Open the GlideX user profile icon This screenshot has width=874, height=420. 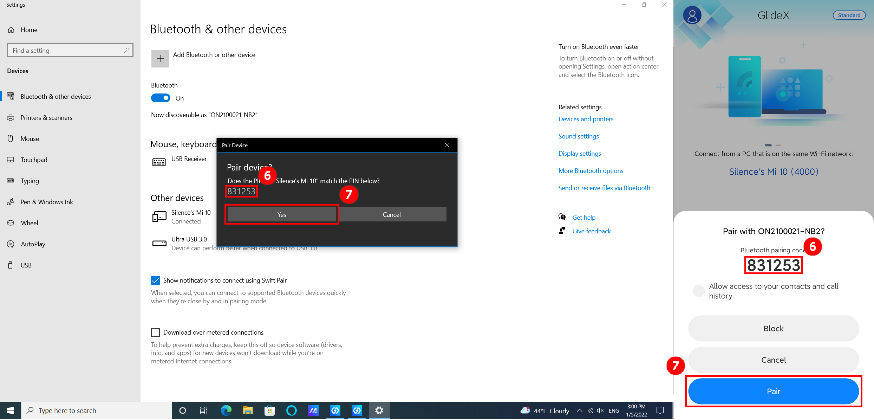(692, 15)
